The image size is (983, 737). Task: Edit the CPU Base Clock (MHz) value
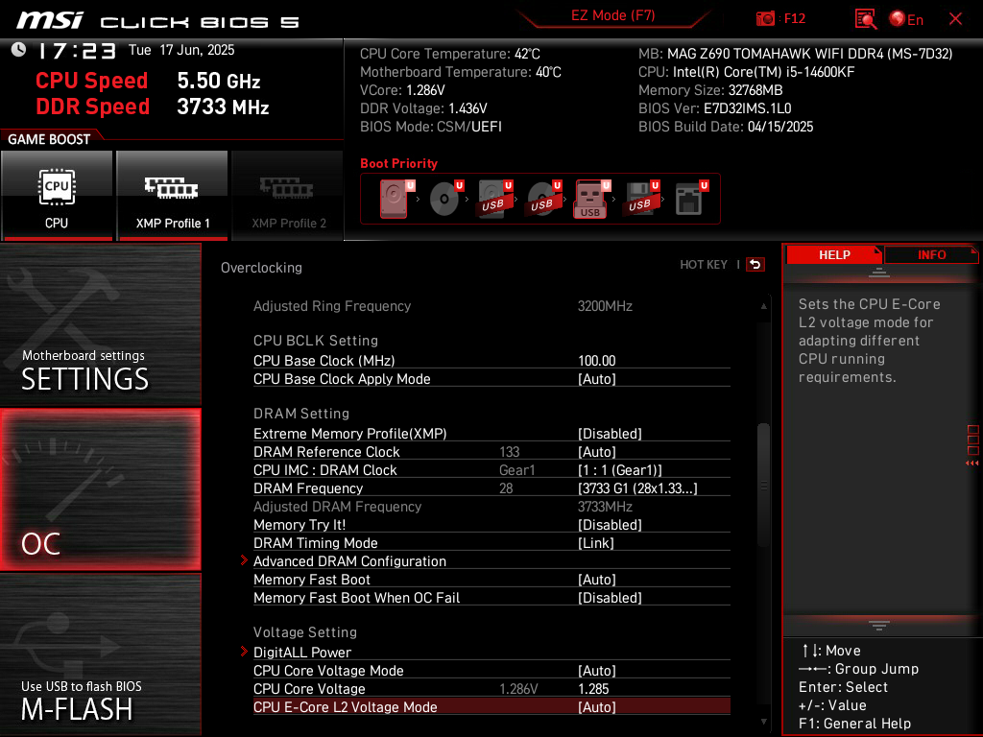click(491, 361)
